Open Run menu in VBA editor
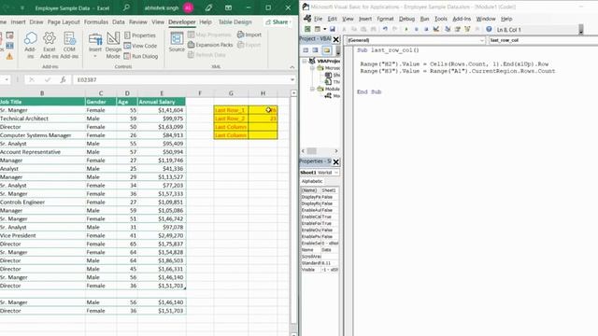Image resolution: width=598 pixels, height=336 pixels. tap(424, 19)
